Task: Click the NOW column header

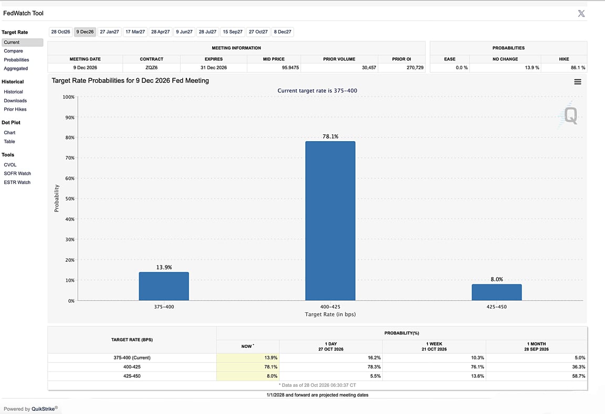Action: coord(248,346)
